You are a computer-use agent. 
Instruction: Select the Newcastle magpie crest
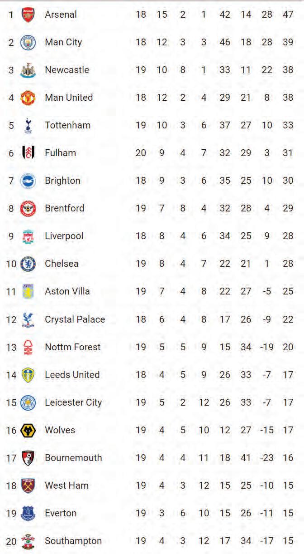pyautogui.click(x=28, y=70)
